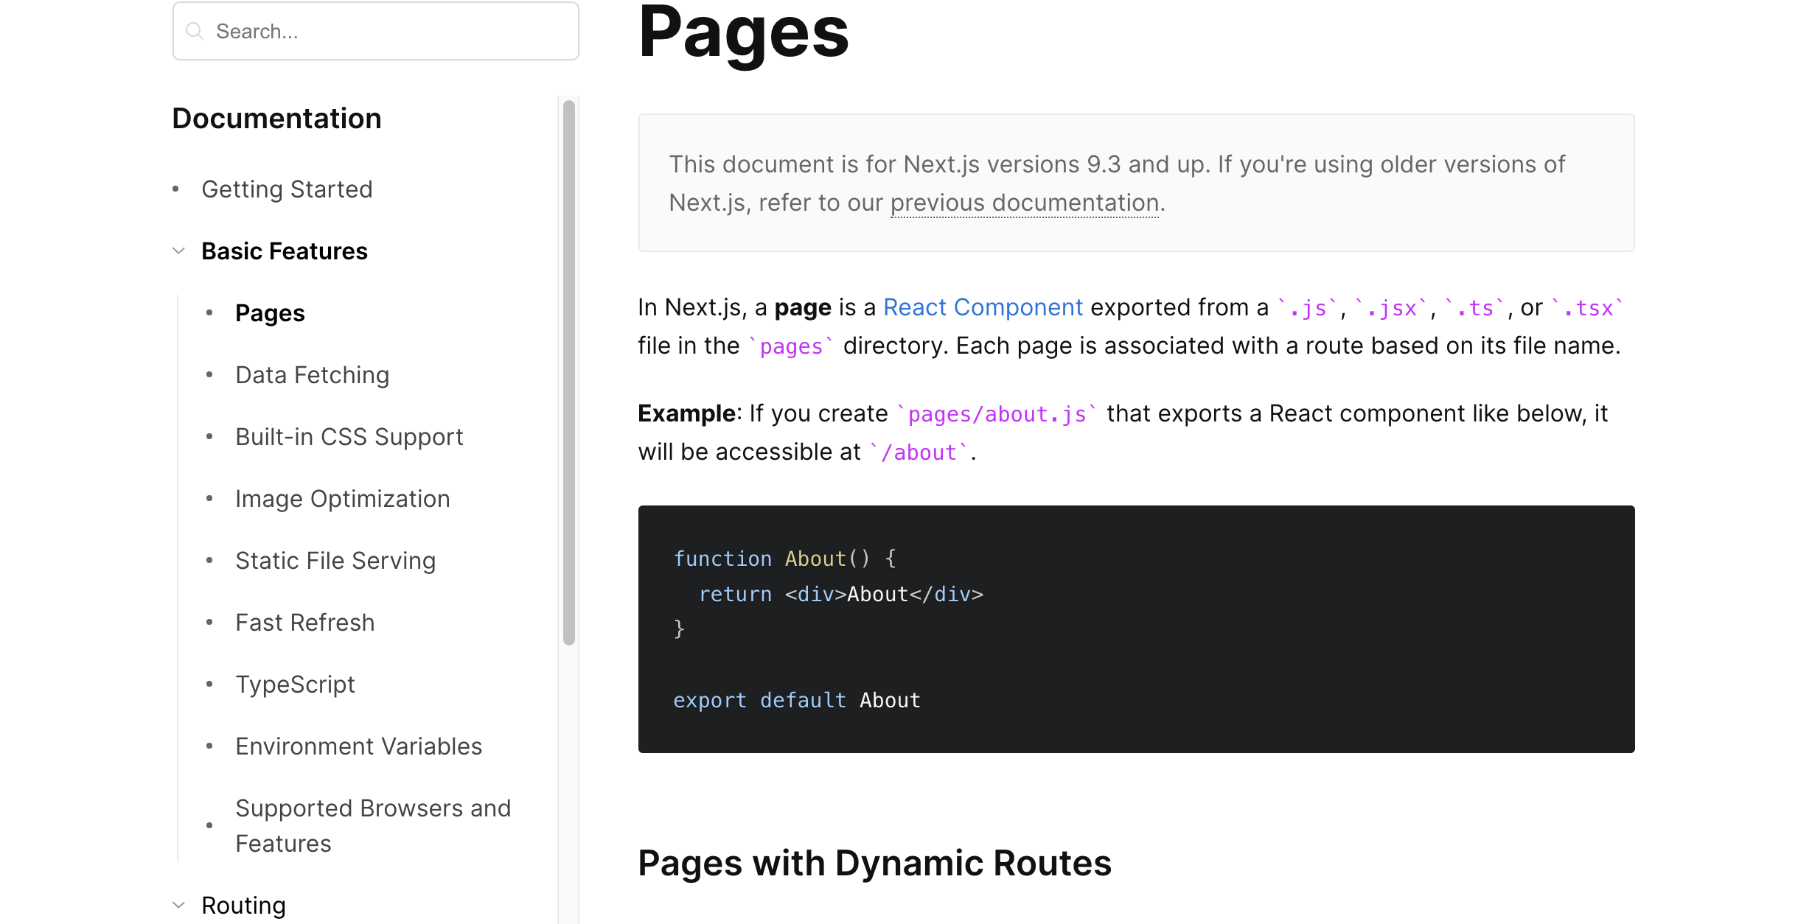Follow the React Component link
Screen dimensions: 1812x924
(983, 307)
